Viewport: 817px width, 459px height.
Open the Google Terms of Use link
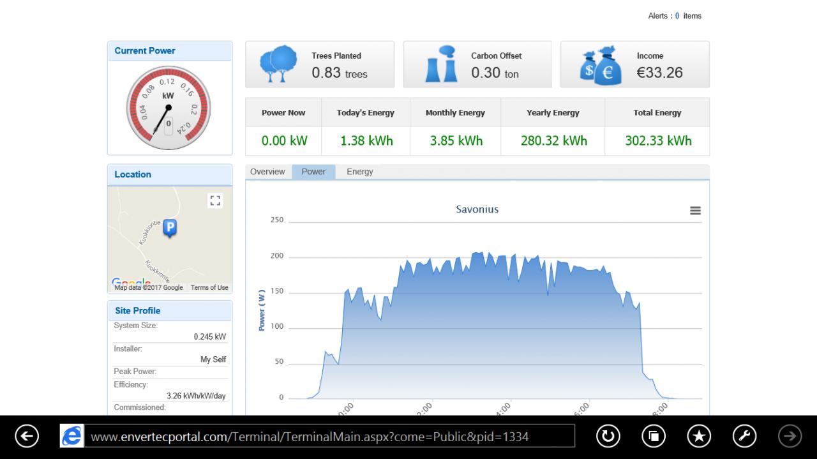[x=209, y=288]
